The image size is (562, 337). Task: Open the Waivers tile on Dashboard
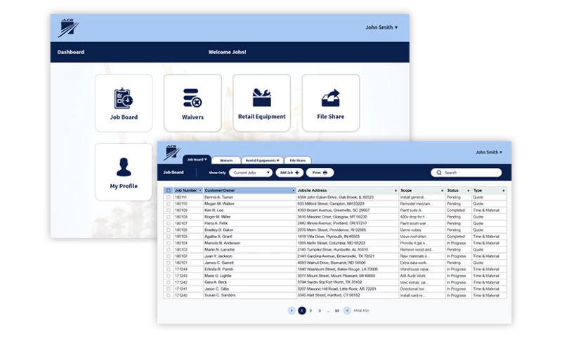[x=192, y=103]
